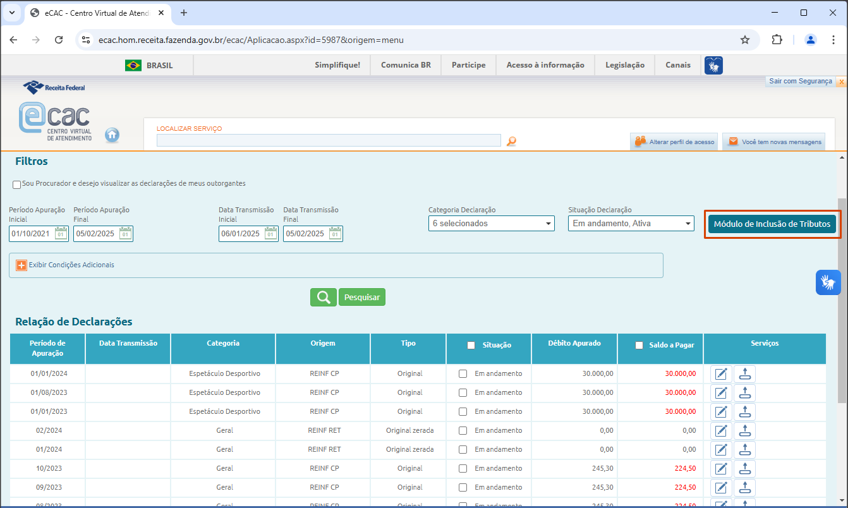Screen dimensions: 848x508
Task: Open Chrome three-dot menu
Action: pyautogui.click(x=833, y=40)
